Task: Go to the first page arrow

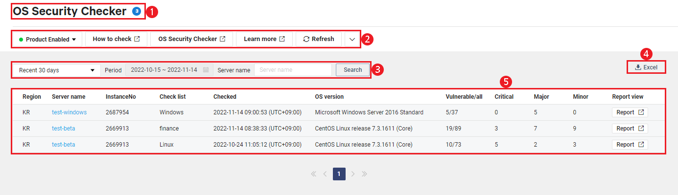Action: [314, 173]
